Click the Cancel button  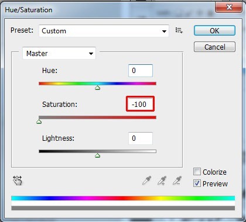coord(214,47)
